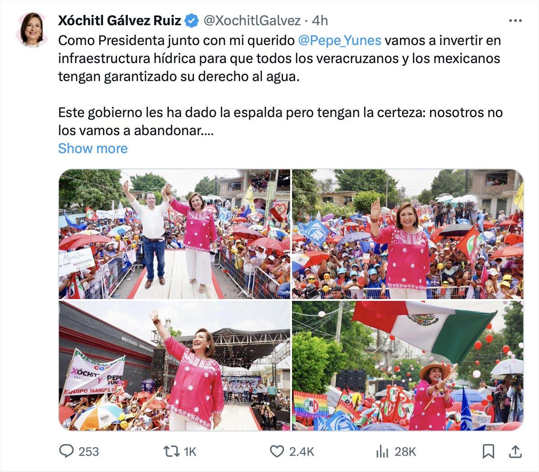Image resolution: width=539 pixels, height=472 pixels.
Task: Open the three-dot more options menu
Action: point(515,21)
